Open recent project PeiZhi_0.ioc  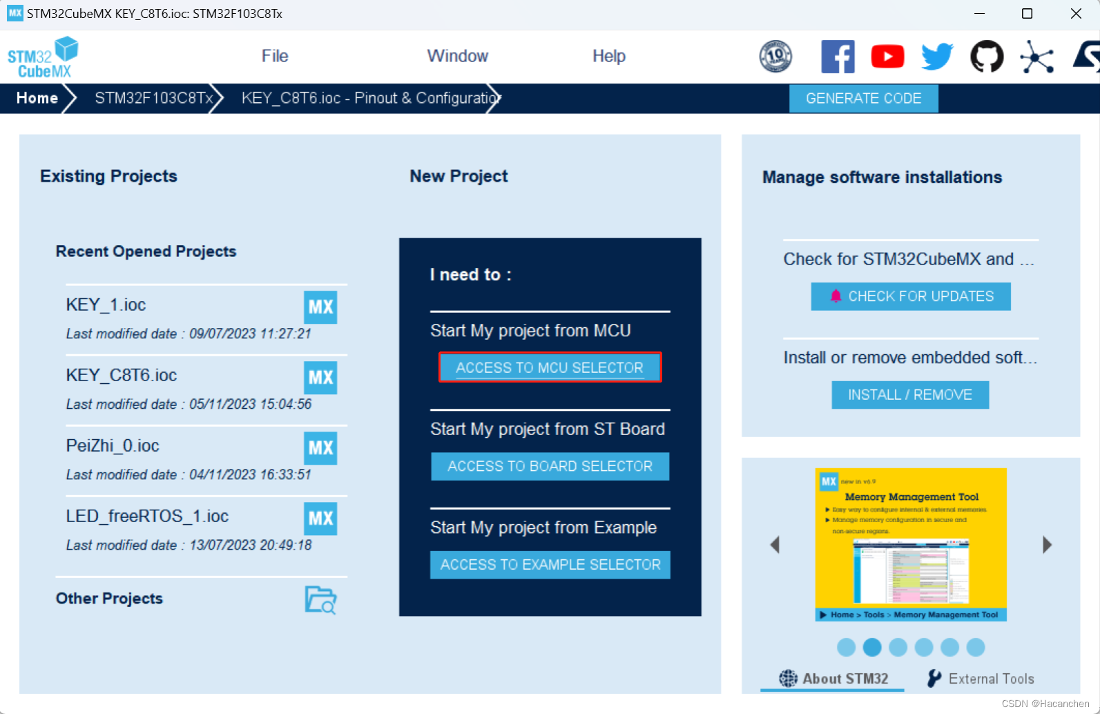pos(113,445)
